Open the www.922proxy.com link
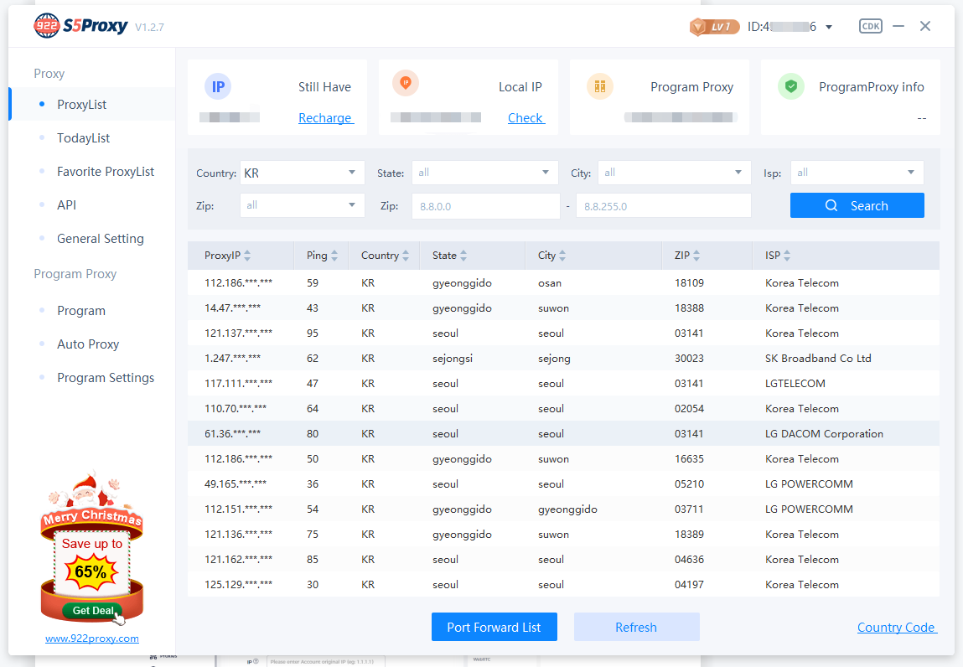963x667 pixels. [x=92, y=639]
